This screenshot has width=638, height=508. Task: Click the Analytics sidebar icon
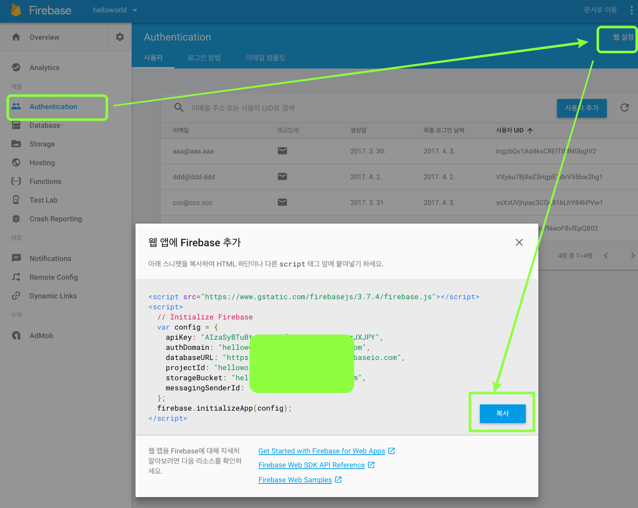pyautogui.click(x=16, y=67)
